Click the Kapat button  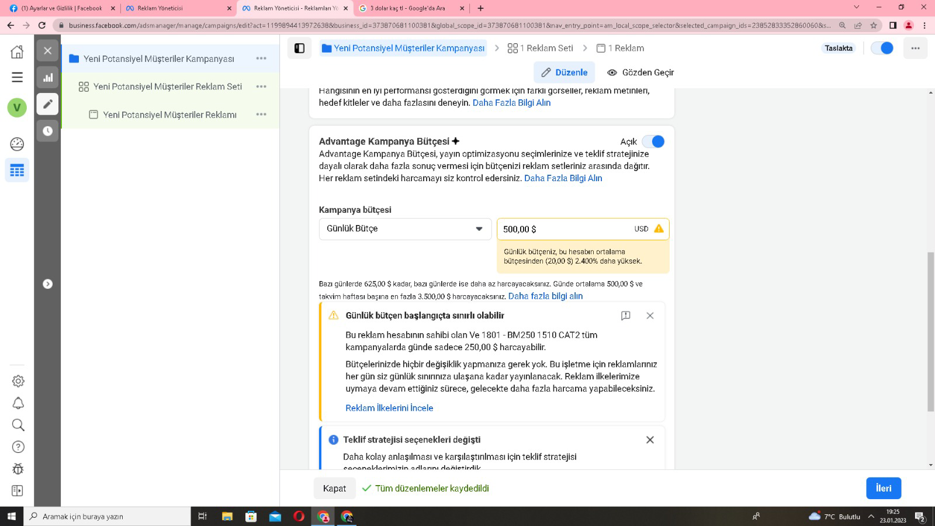334,488
